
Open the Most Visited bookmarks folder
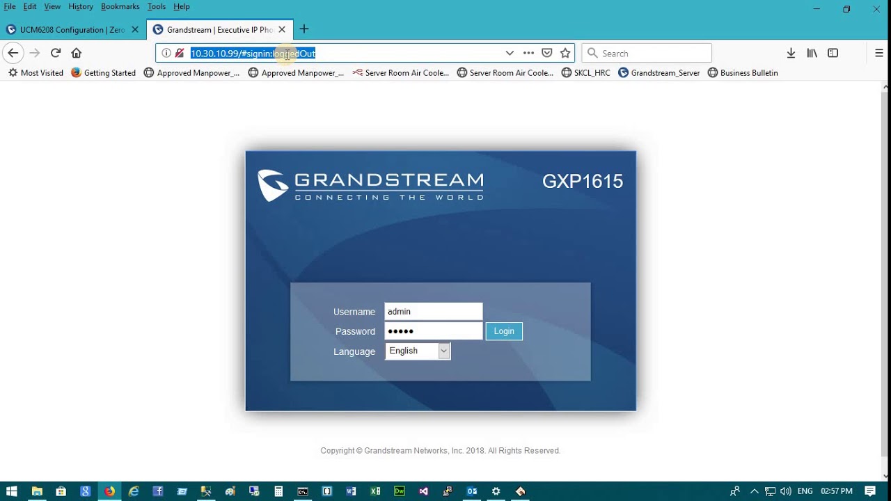coord(36,72)
